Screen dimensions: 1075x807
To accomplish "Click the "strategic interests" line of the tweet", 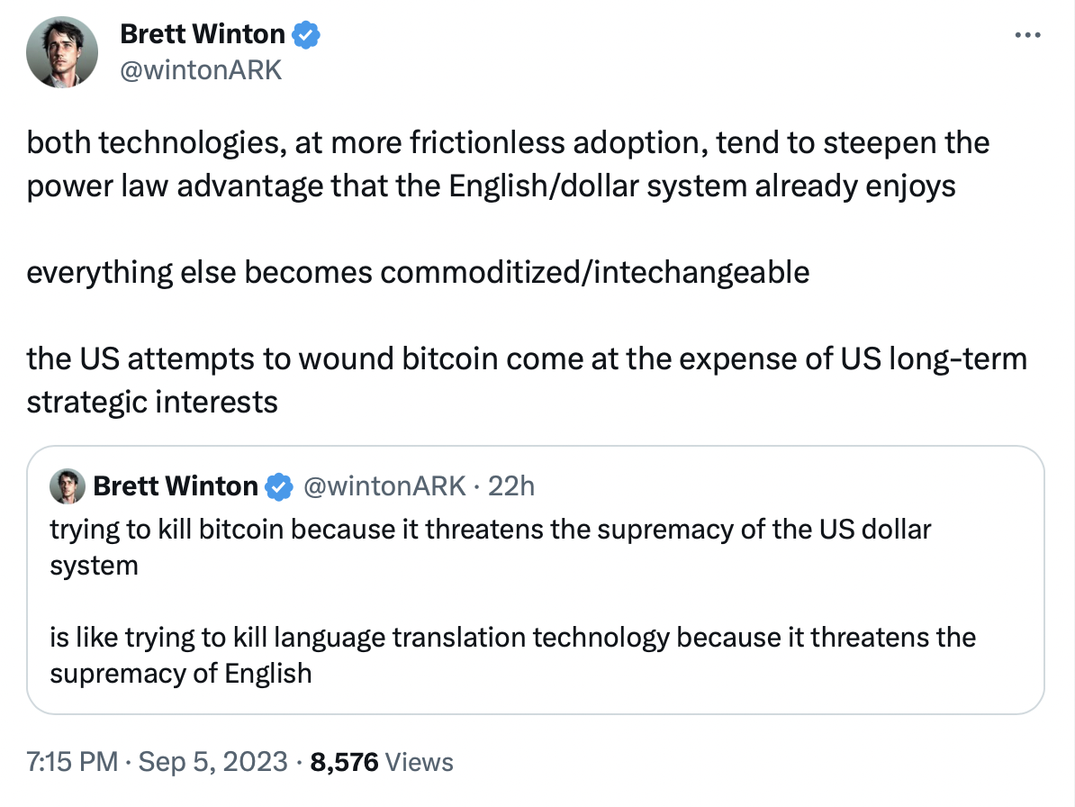I will pos(152,401).
